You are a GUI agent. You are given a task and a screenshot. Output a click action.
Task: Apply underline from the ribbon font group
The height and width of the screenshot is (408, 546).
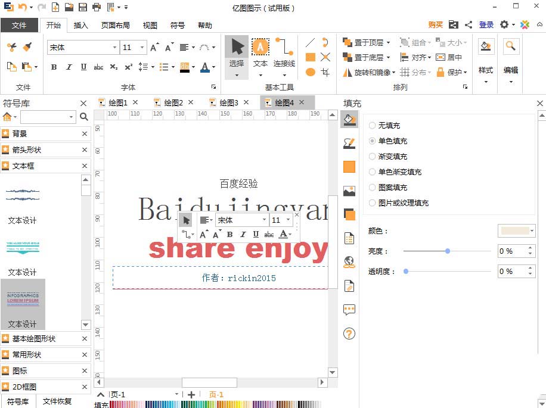tap(83, 67)
